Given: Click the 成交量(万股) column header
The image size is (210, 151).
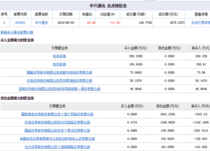Looking at the screenshot, I should click(136, 14).
